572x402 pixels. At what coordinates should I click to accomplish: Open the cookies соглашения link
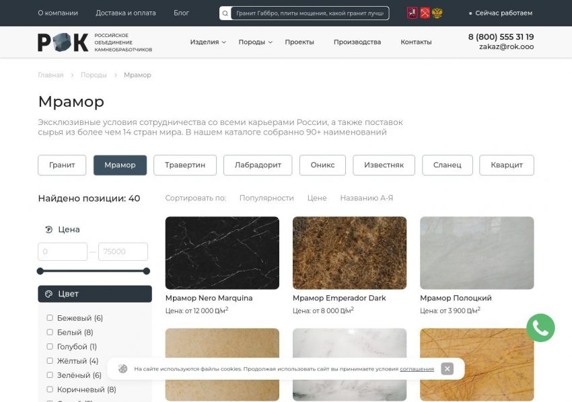[x=417, y=369]
